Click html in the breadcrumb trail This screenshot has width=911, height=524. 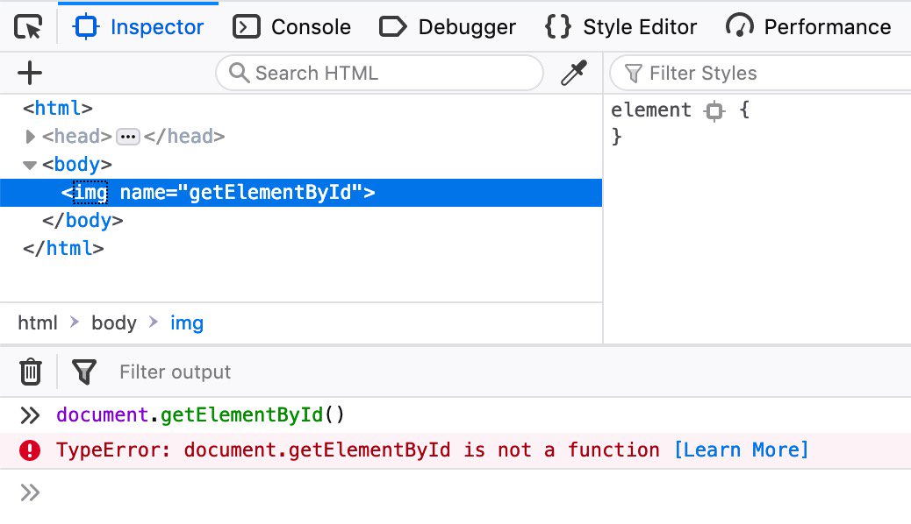(x=38, y=322)
